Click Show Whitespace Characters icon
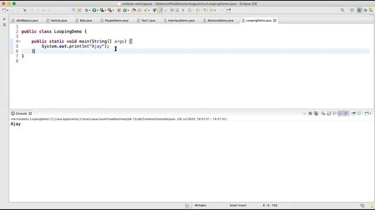Screen dimensions: 375x210 (x=183, y=10)
